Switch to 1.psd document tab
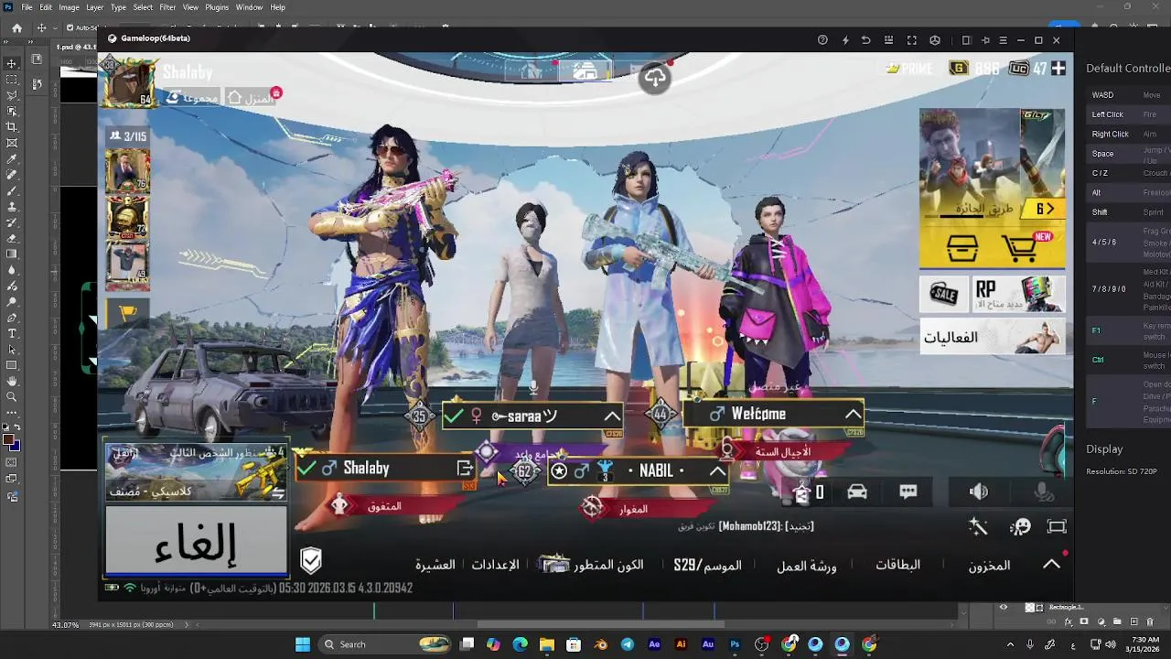The image size is (1171, 659). click(x=76, y=47)
